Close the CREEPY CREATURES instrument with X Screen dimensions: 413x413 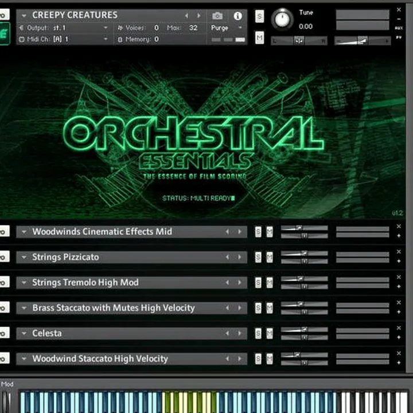click(x=399, y=10)
